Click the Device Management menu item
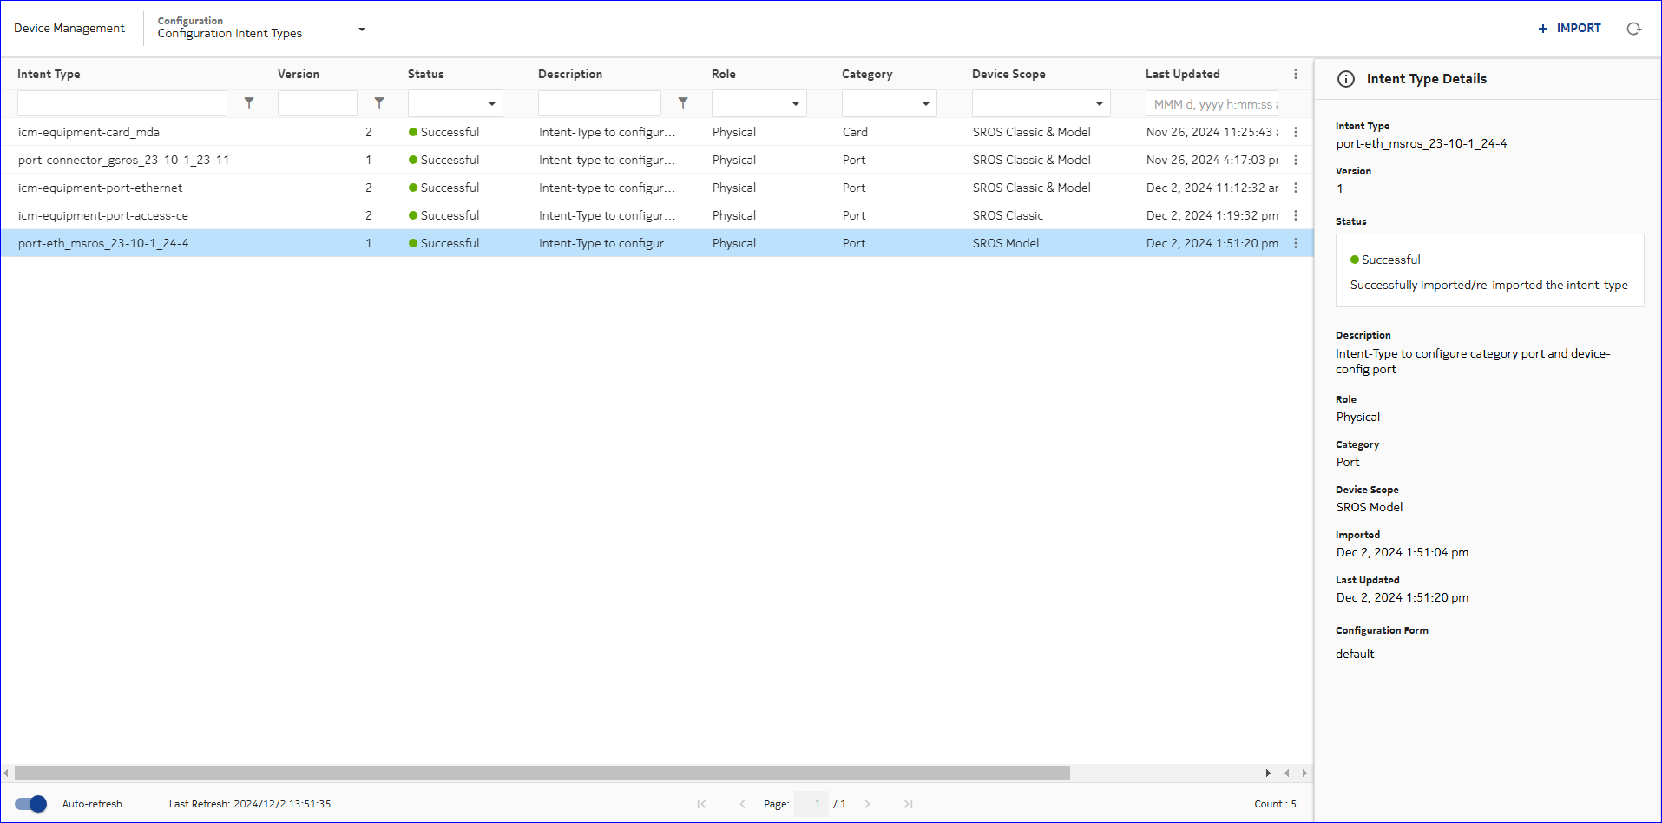 [69, 29]
